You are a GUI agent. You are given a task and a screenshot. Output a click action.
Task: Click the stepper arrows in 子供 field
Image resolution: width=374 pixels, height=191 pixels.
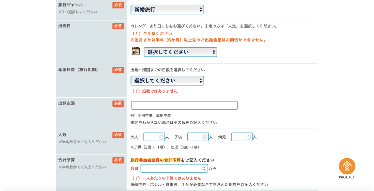click(x=205, y=137)
